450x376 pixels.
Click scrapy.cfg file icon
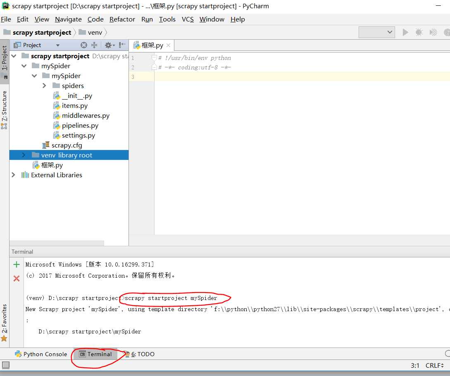(45, 145)
